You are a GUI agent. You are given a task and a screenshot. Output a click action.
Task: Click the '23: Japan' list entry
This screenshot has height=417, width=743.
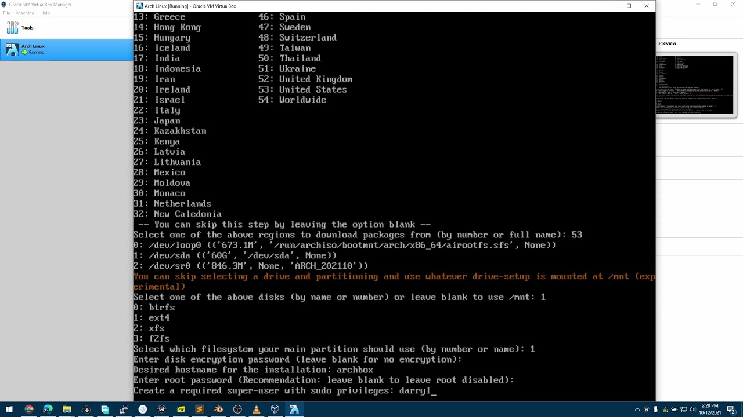click(157, 121)
